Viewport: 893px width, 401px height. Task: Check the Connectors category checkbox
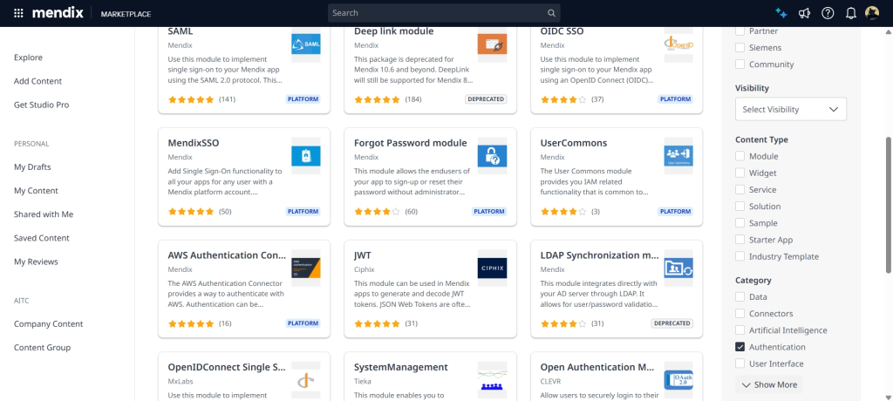pos(740,313)
